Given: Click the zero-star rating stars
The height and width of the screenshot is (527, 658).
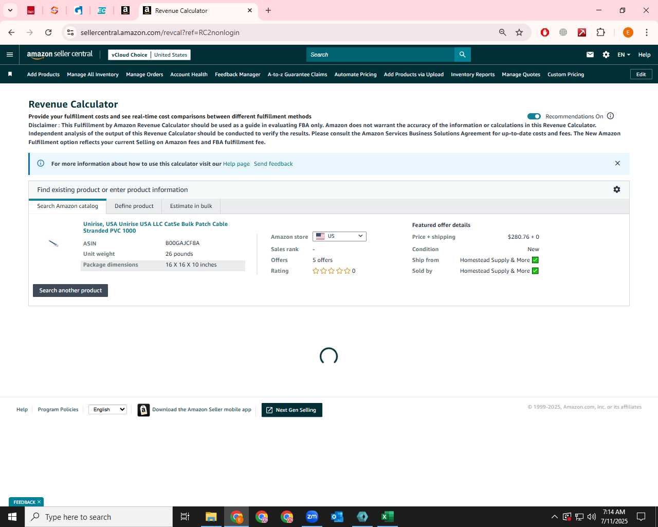Looking at the screenshot, I should click(332, 271).
